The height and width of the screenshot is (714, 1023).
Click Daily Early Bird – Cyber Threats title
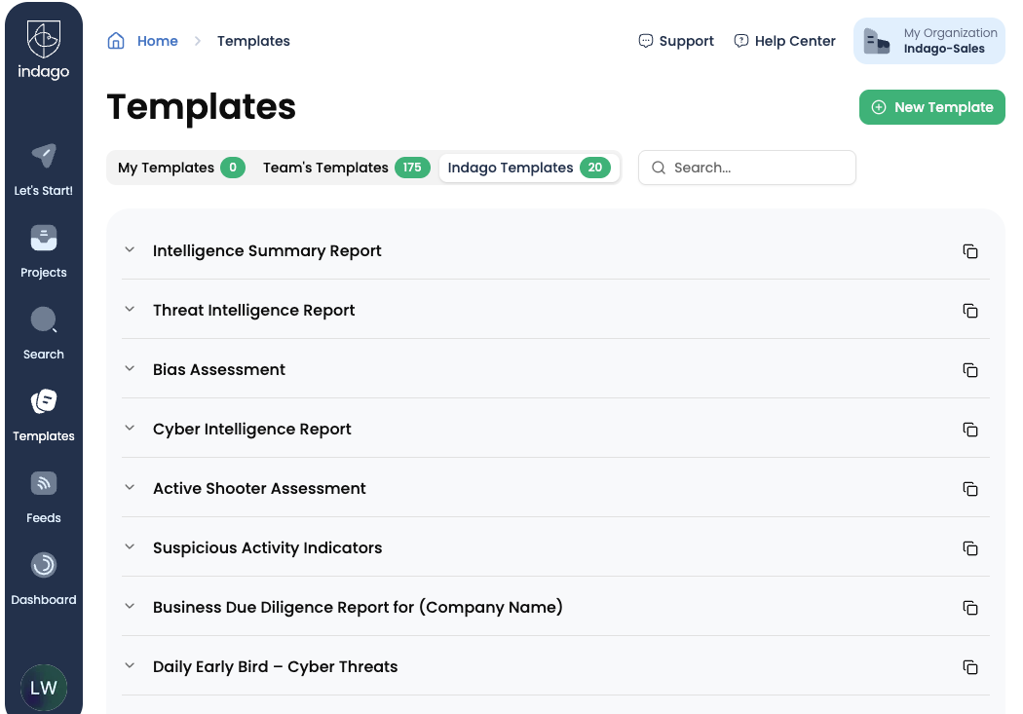[276, 666]
